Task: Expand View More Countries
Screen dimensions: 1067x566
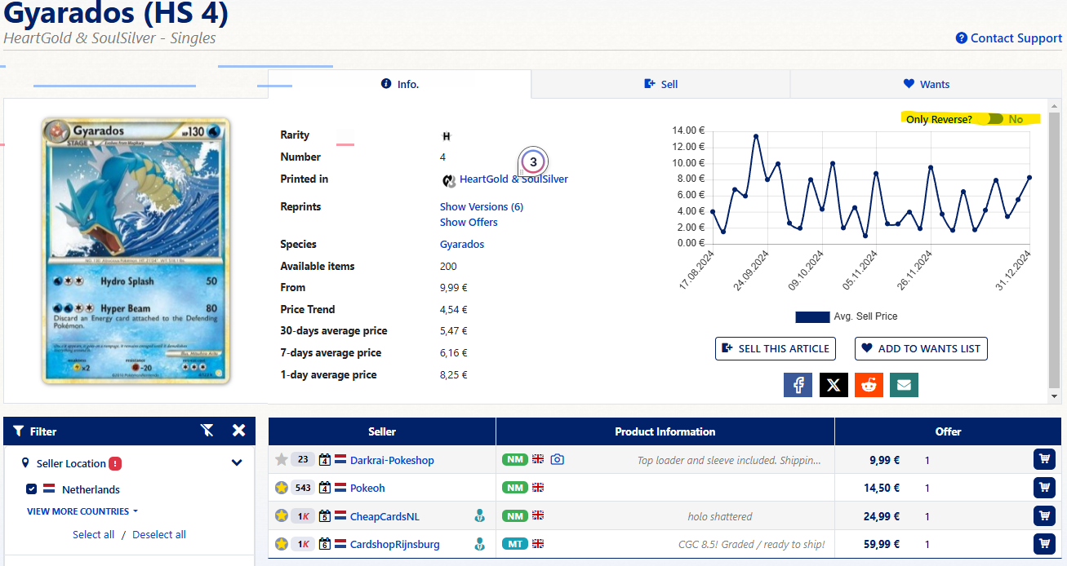Action: coord(82,511)
